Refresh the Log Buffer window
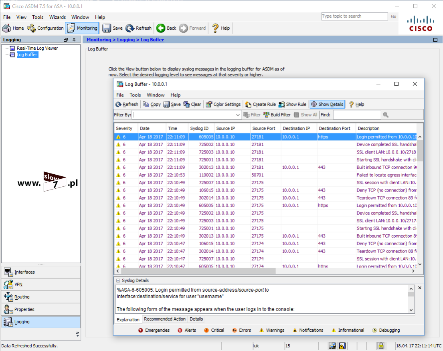The image size is (443, 351). click(x=127, y=104)
